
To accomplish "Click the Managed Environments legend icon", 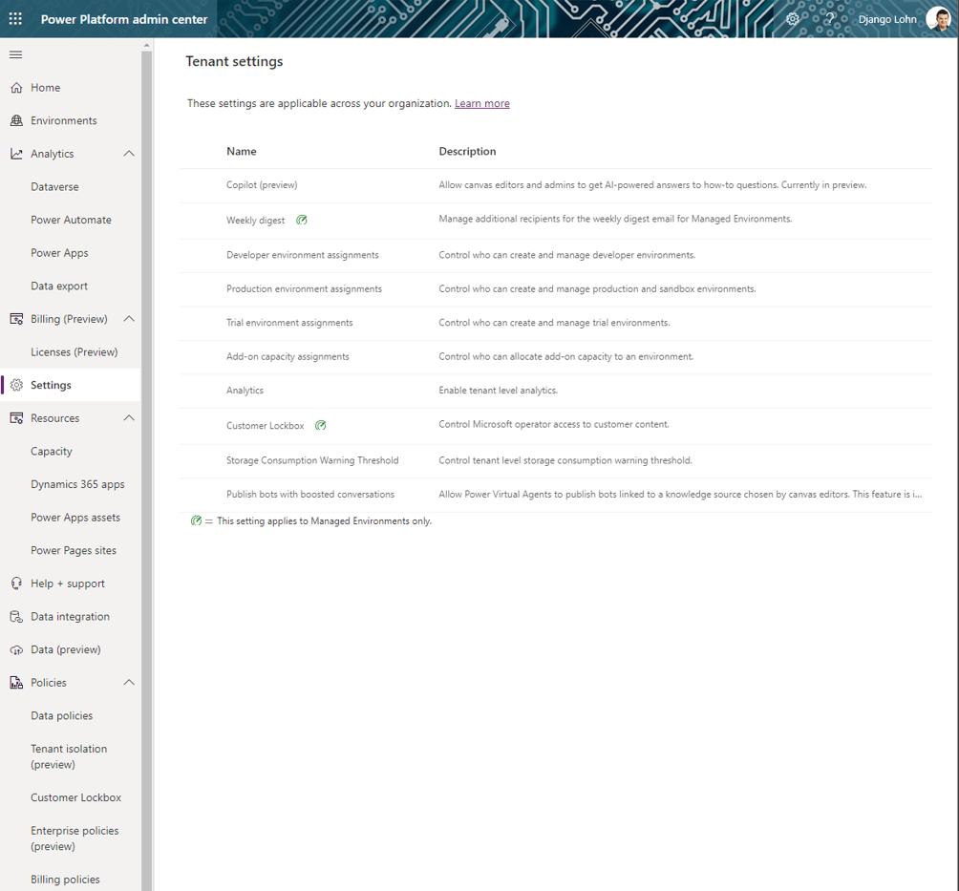I will (x=196, y=520).
